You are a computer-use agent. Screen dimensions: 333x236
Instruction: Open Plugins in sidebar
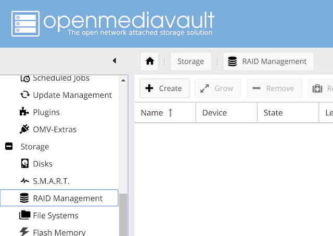point(59,112)
